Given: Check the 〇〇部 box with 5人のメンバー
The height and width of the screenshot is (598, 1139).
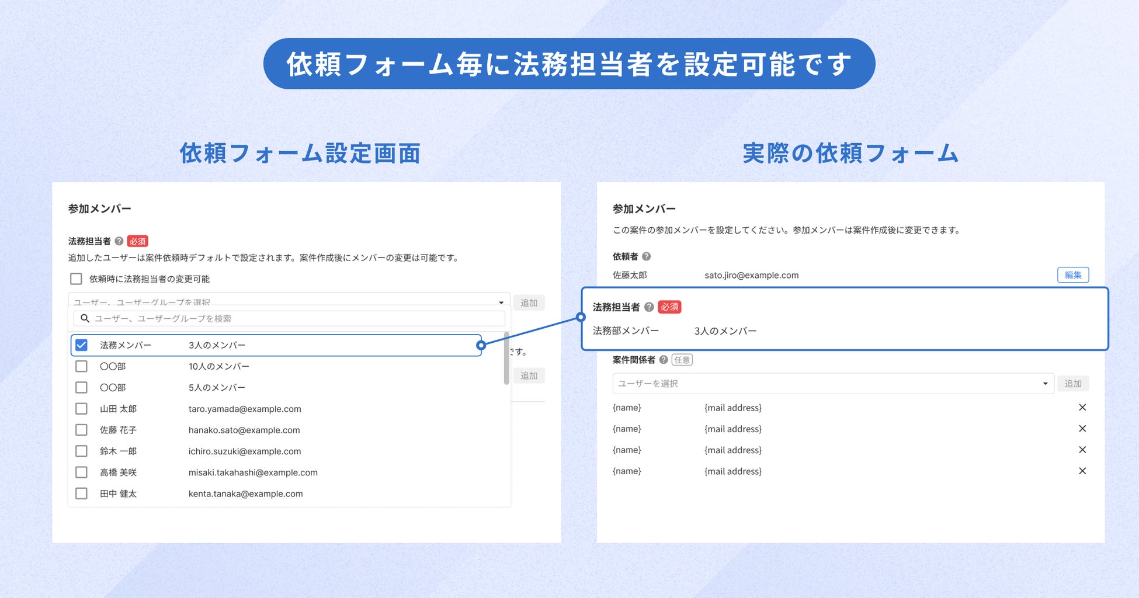Looking at the screenshot, I should pyautogui.click(x=82, y=388).
